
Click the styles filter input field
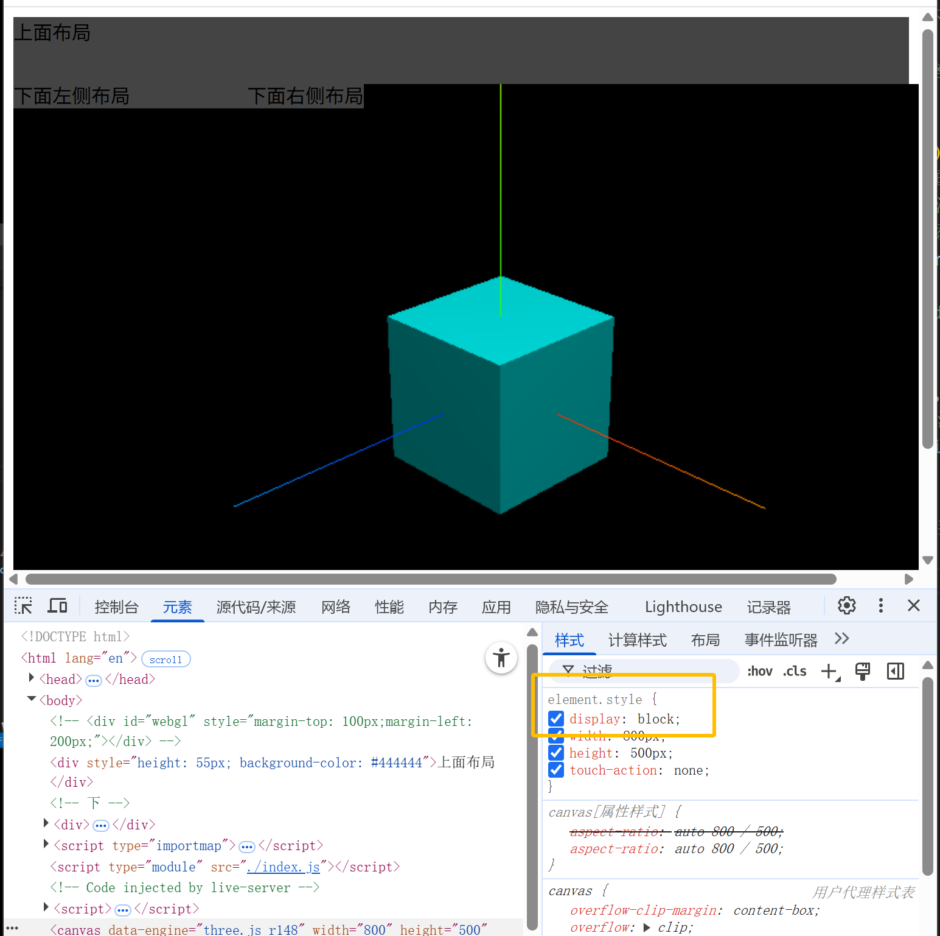[644, 671]
